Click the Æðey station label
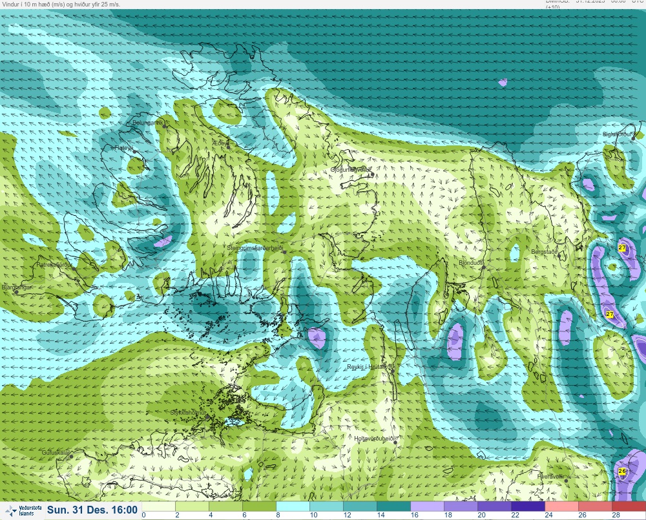 [221, 143]
